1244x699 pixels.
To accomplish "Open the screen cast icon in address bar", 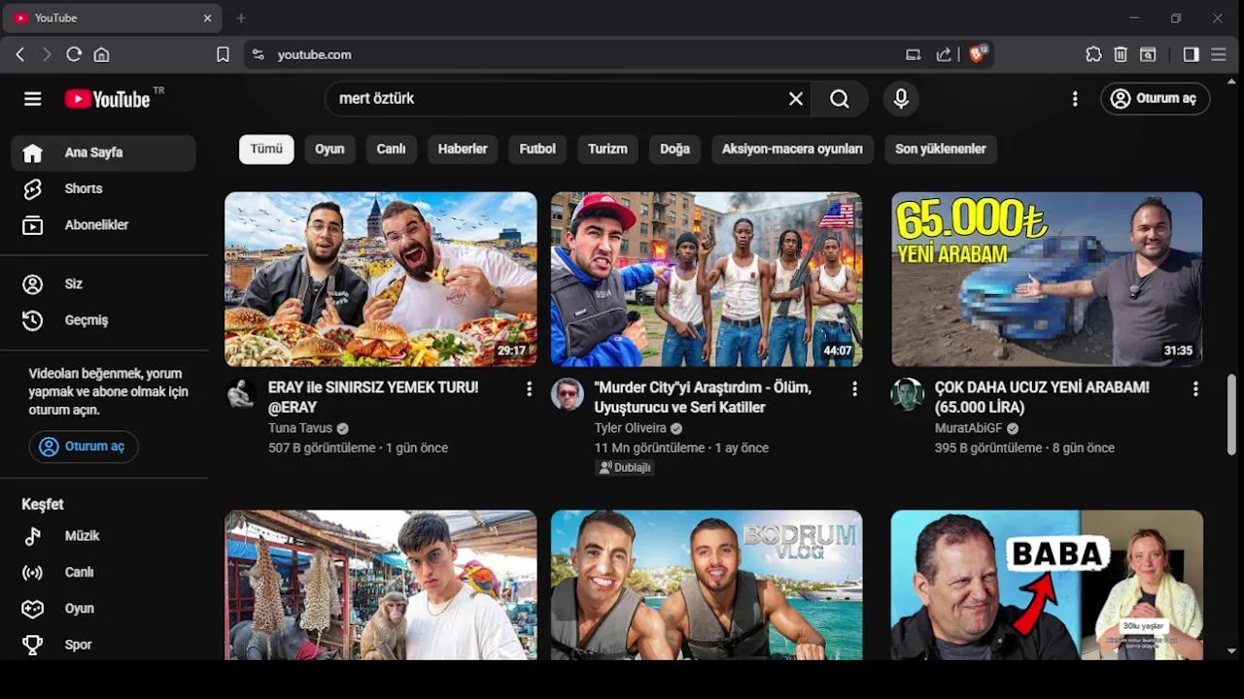I will (913, 54).
